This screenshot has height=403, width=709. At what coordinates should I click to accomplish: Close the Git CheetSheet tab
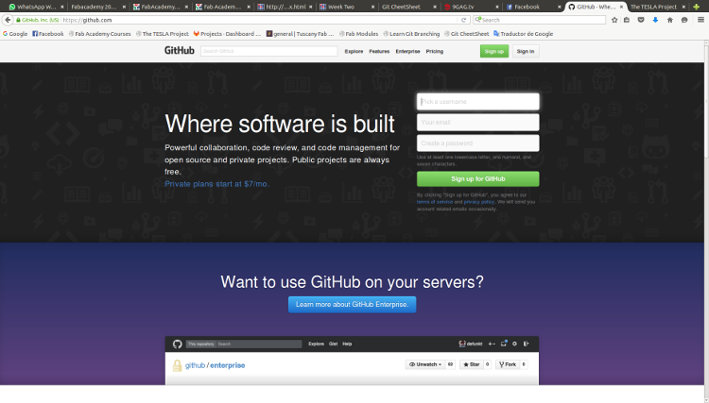435,7
